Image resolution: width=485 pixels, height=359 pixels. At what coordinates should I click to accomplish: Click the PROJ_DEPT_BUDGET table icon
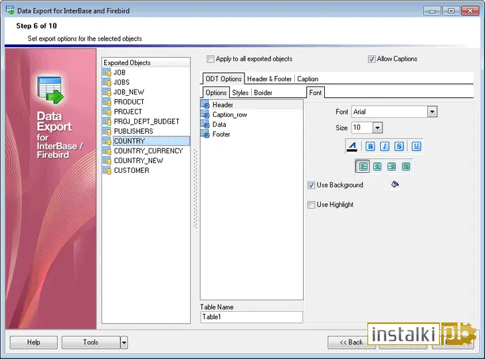(107, 122)
